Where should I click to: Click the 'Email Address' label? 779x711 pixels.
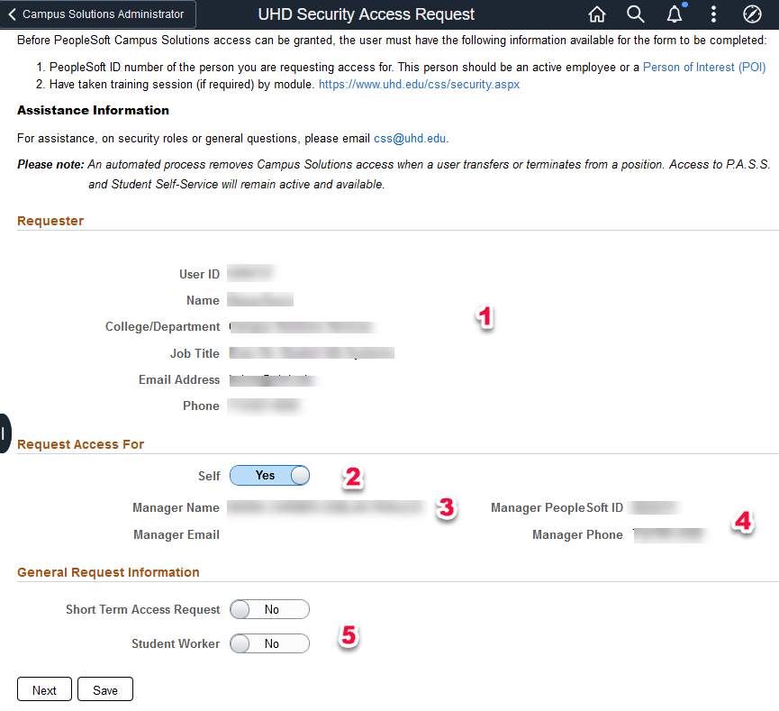179,380
